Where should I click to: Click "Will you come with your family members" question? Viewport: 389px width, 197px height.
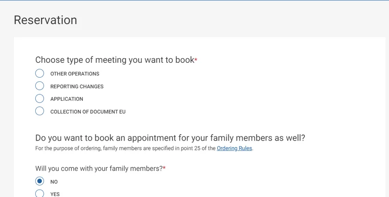coord(99,168)
